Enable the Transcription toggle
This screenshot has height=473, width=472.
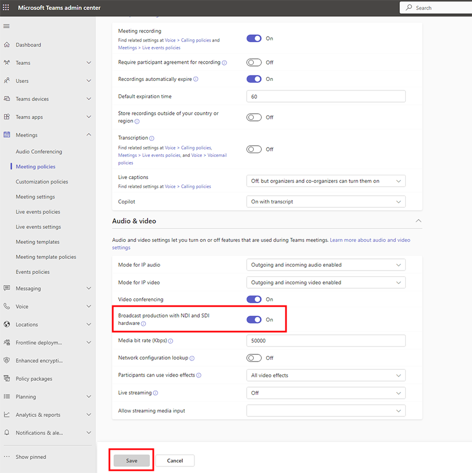pyautogui.click(x=254, y=149)
